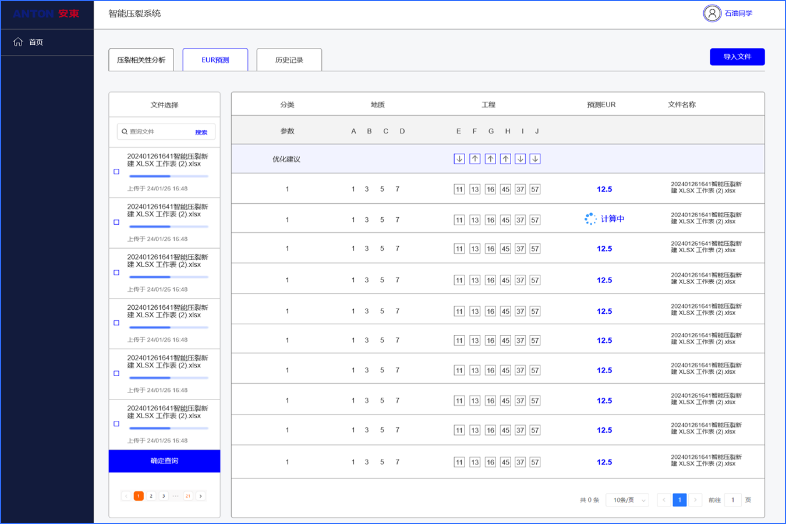Open the user avatar icon
Image resolution: width=786 pixels, height=524 pixels.
click(x=711, y=13)
